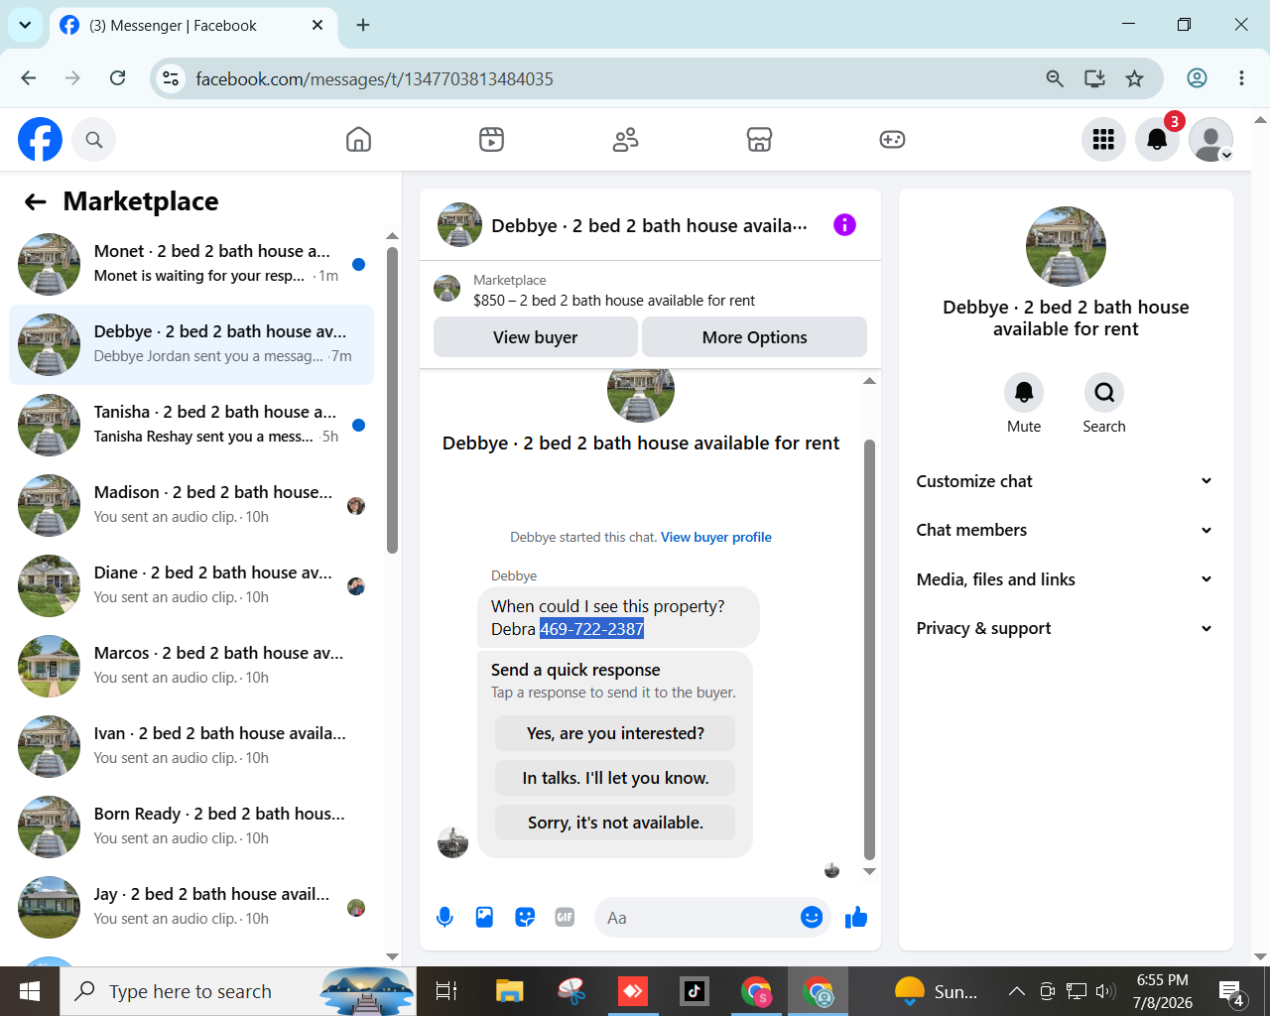Open the account profile avatar menu
The width and height of the screenshot is (1270, 1016).
pyautogui.click(x=1210, y=140)
